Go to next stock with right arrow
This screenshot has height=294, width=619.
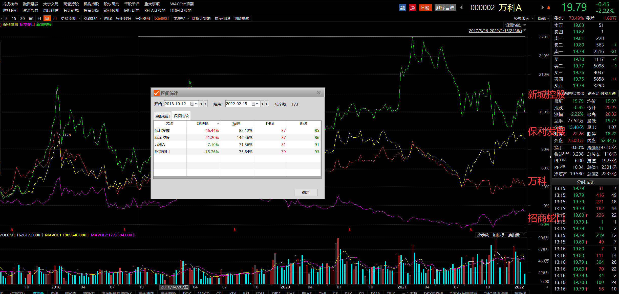[542, 7]
